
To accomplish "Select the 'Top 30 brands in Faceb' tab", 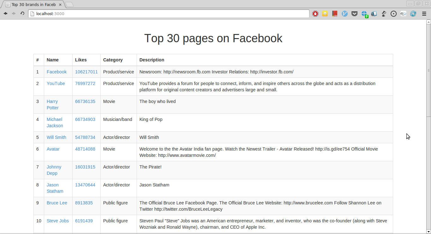I will point(33,4).
